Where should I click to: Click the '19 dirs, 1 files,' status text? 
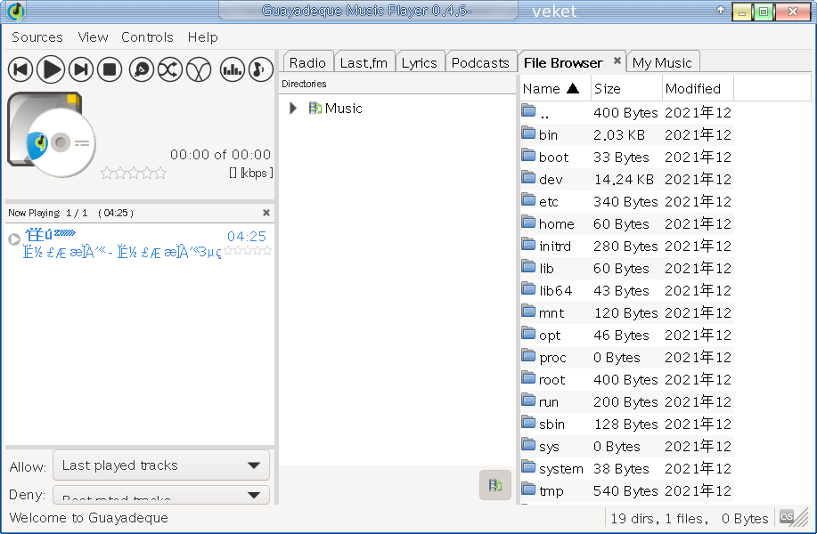pyautogui.click(x=659, y=518)
